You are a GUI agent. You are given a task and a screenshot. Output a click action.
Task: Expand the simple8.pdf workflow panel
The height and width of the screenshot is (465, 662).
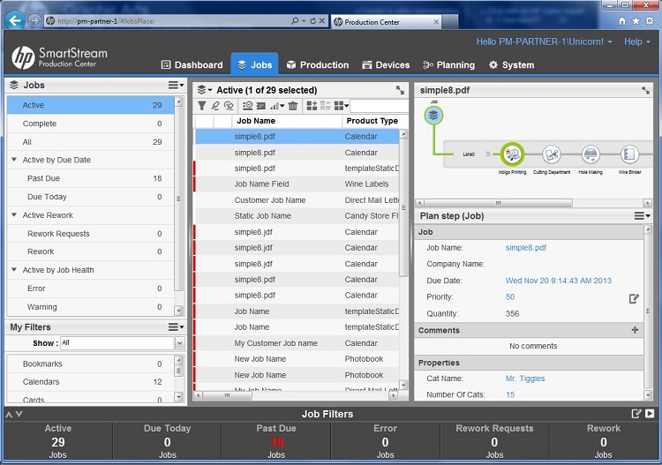(645, 90)
